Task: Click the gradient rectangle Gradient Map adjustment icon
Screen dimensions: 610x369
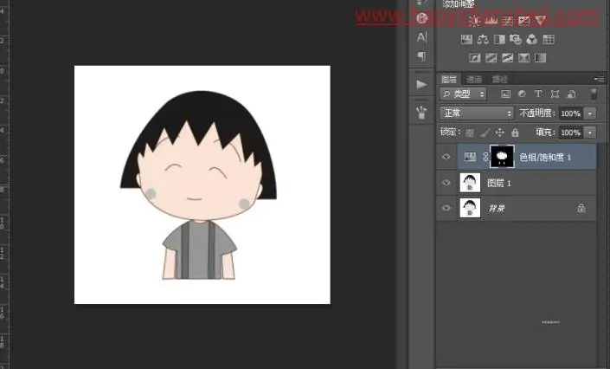Action: [541, 58]
